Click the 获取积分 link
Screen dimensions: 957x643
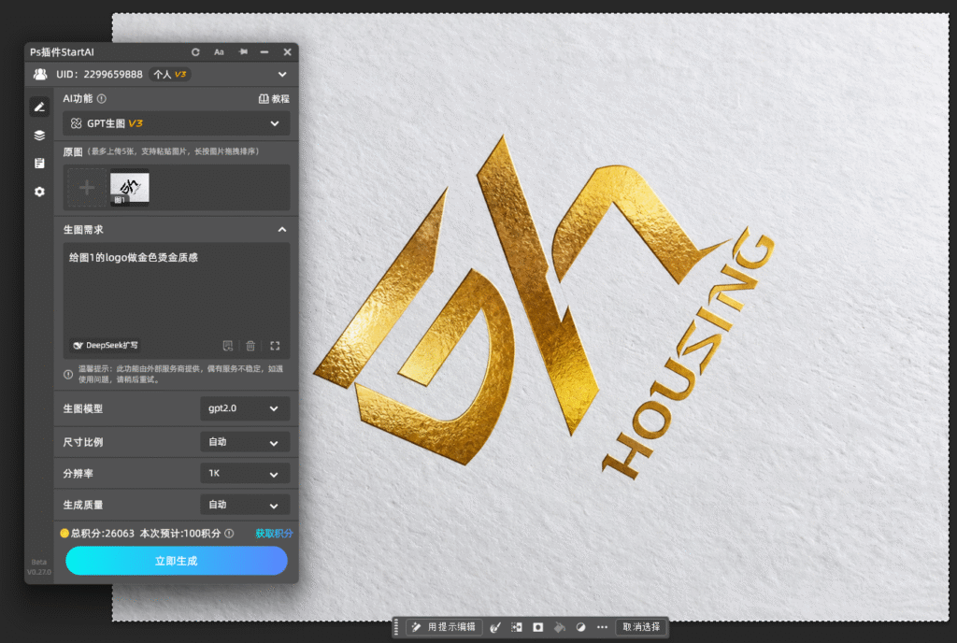coord(274,534)
